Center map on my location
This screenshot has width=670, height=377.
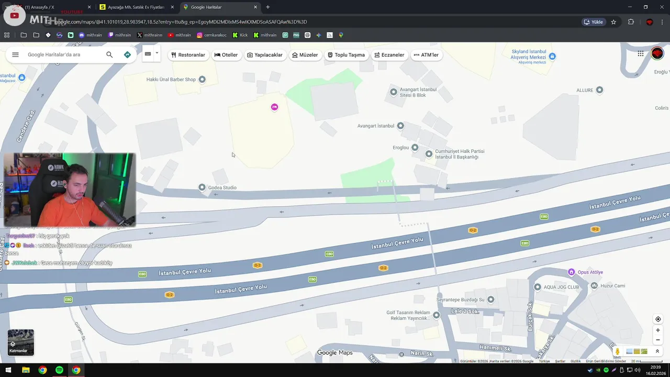[658, 319]
